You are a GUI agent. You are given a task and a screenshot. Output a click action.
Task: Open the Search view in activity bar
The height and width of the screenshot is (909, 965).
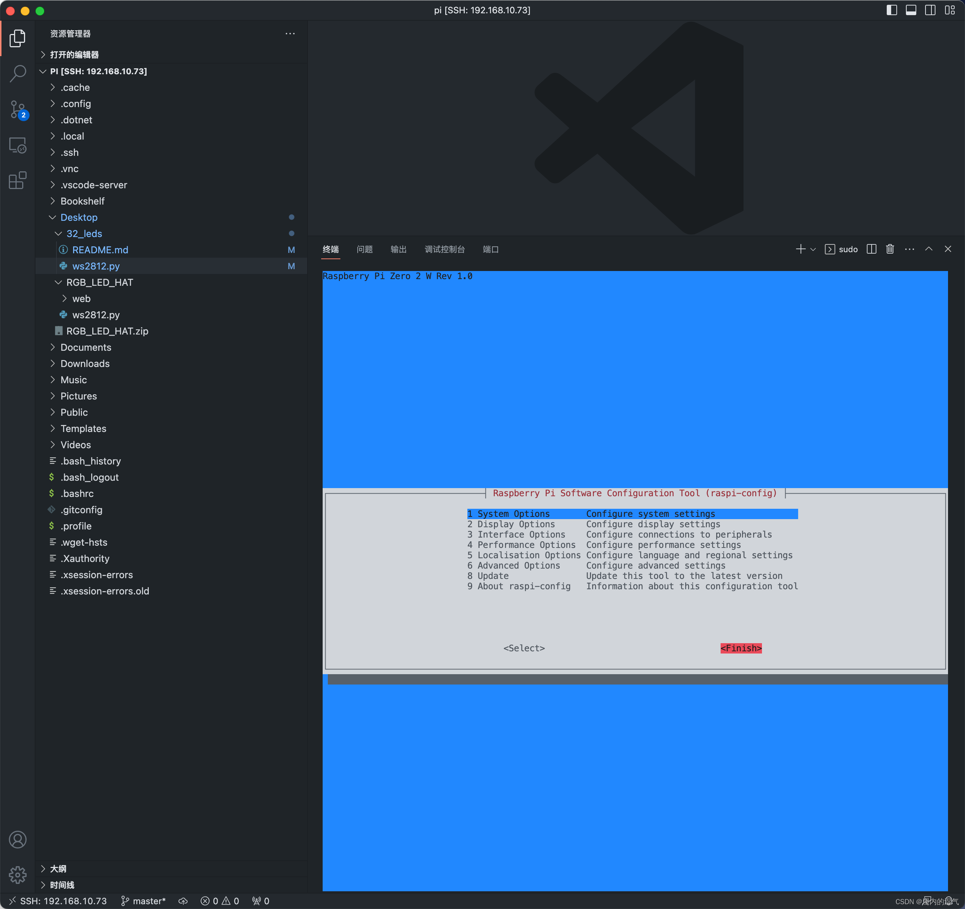point(18,73)
